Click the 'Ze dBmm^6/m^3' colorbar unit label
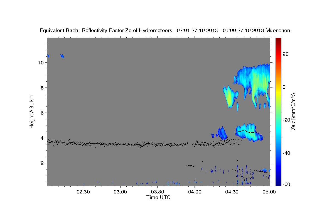Viewport: 334px width, 223px height. tap(293, 111)
